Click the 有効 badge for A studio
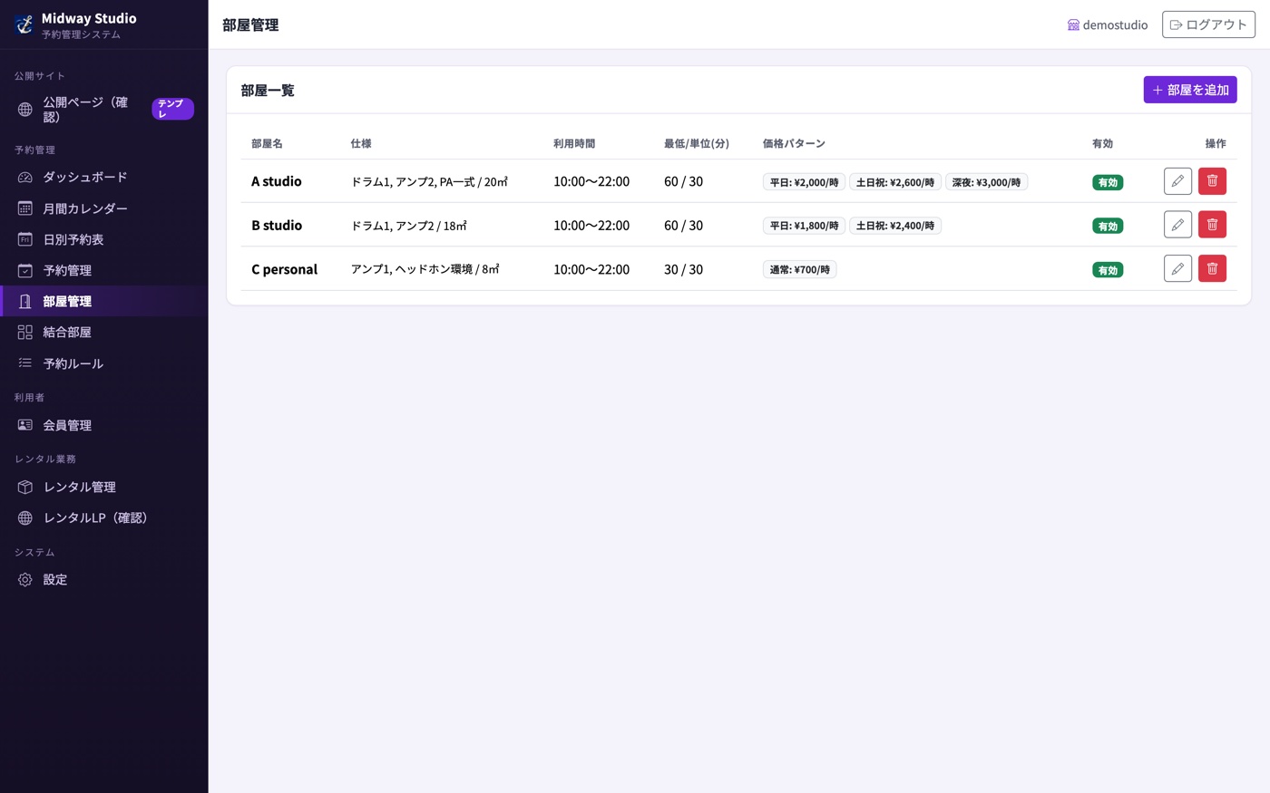Screen dimensions: 1270x793 1108,182
